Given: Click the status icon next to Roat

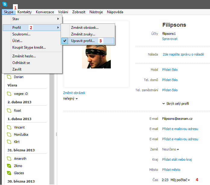Looking at the screenshot, I should pyautogui.click(x=10, y=111).
